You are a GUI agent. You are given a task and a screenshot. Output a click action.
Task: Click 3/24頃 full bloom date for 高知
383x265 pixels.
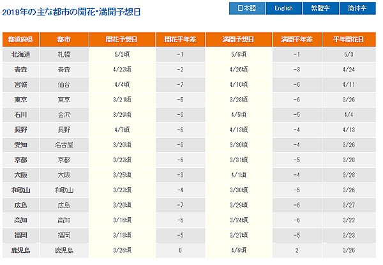pyautogui.click(x=239, y=220)
